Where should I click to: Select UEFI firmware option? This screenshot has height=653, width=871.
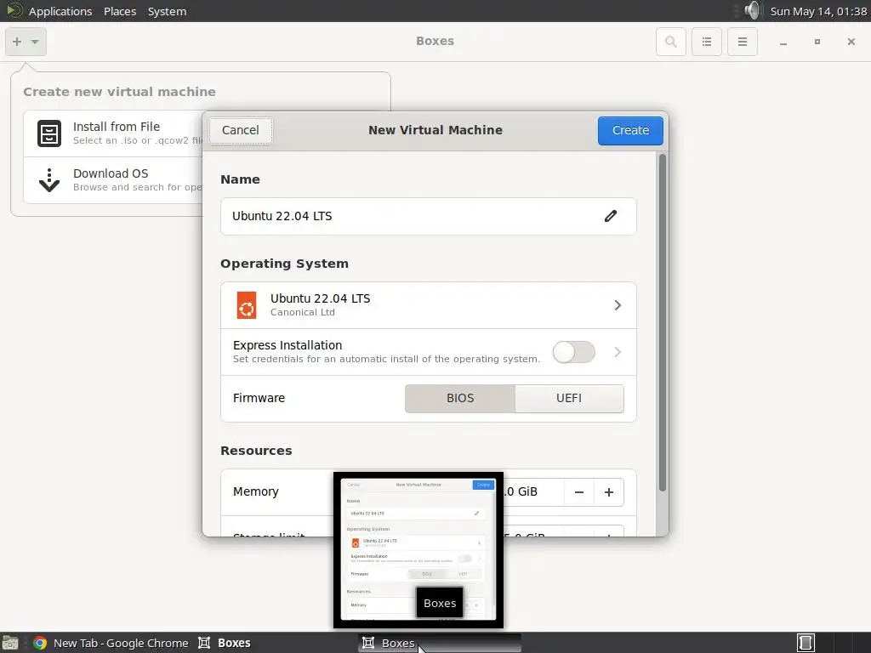pos(569,398)
